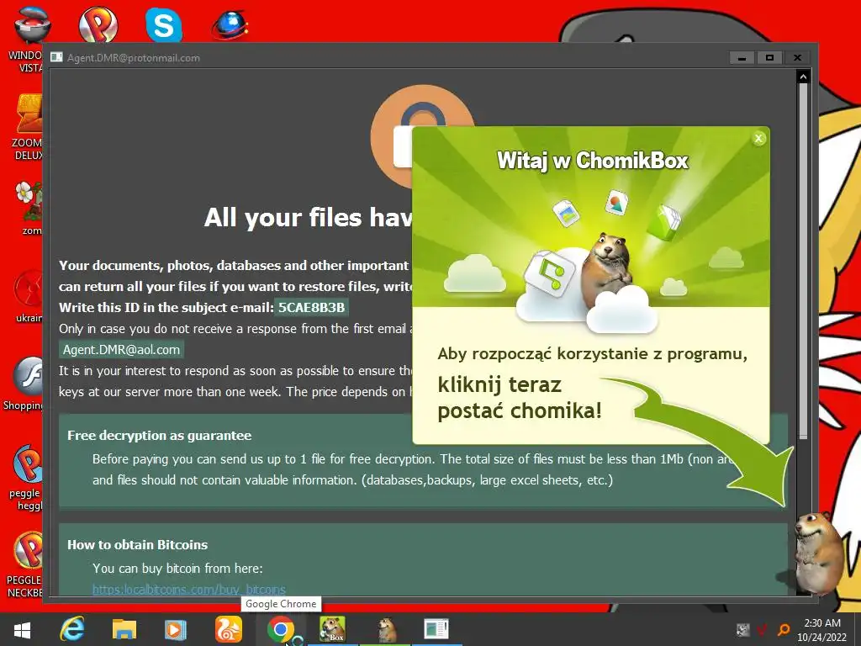Switch to ransom note window taskbar icon
The width and height of the screenshot is (861, 646).
click(x=436, y=629)
